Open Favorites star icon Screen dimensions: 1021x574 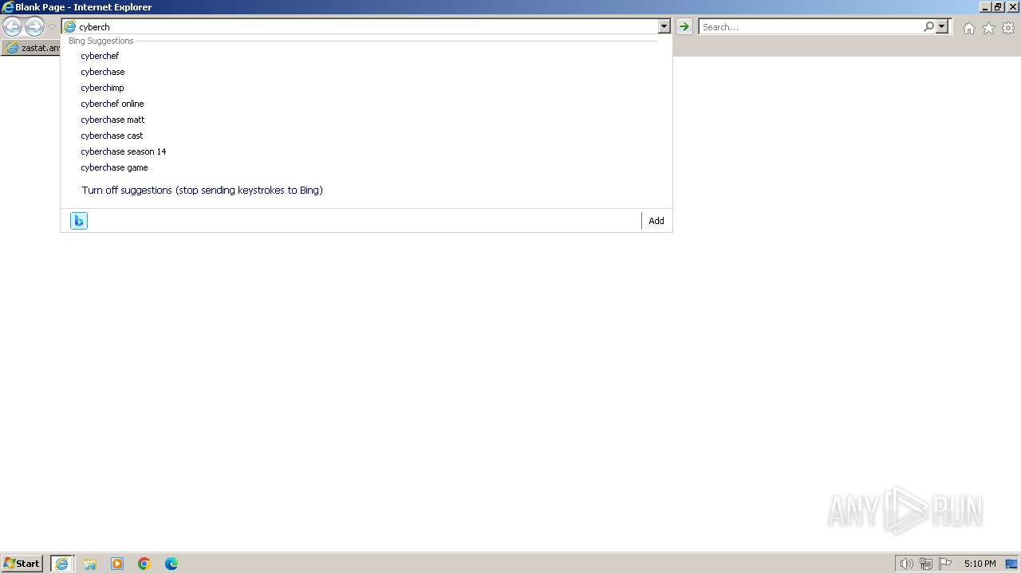coord(988,28)
